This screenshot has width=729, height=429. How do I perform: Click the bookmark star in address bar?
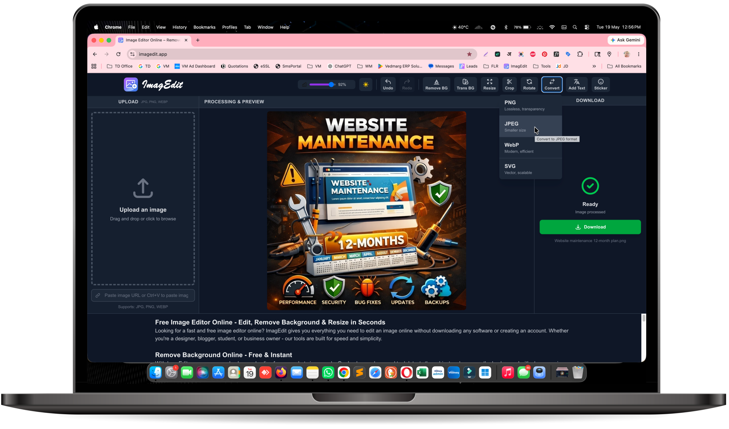coord(469,54)
